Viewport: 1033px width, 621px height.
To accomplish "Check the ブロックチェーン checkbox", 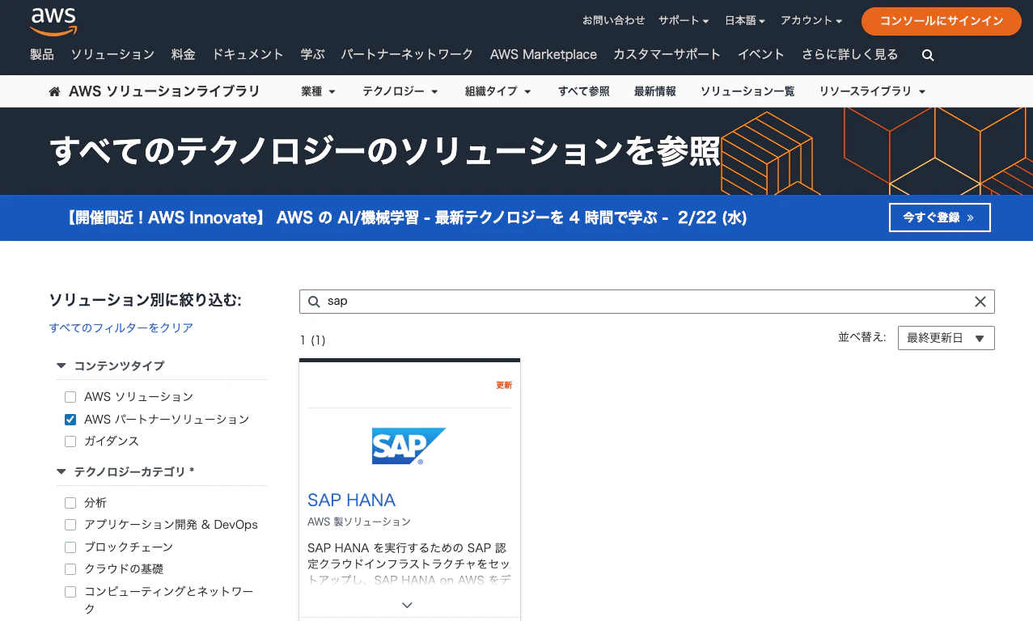I will tap(70, 547).
